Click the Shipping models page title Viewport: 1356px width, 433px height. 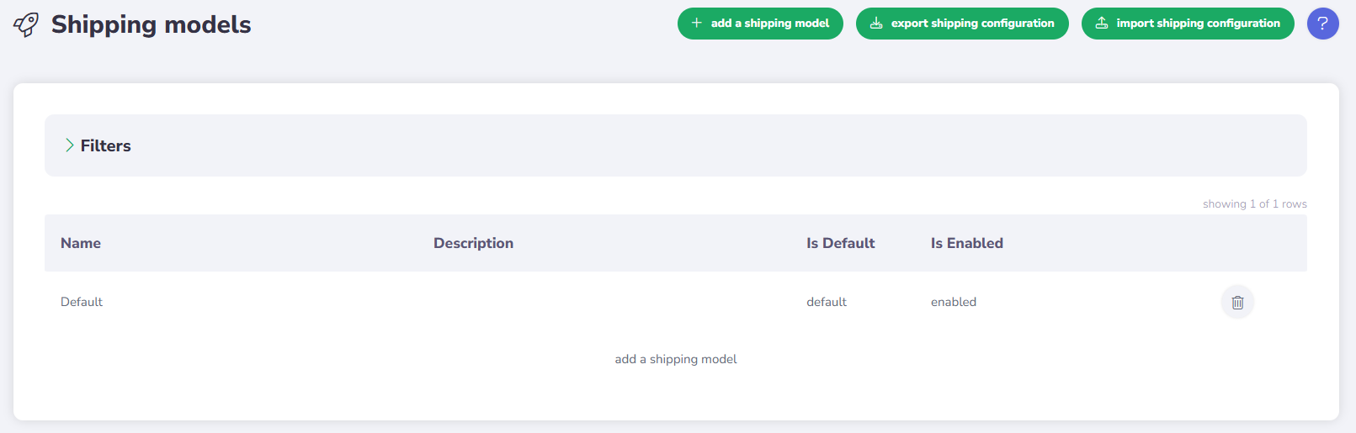click(151, 24)
